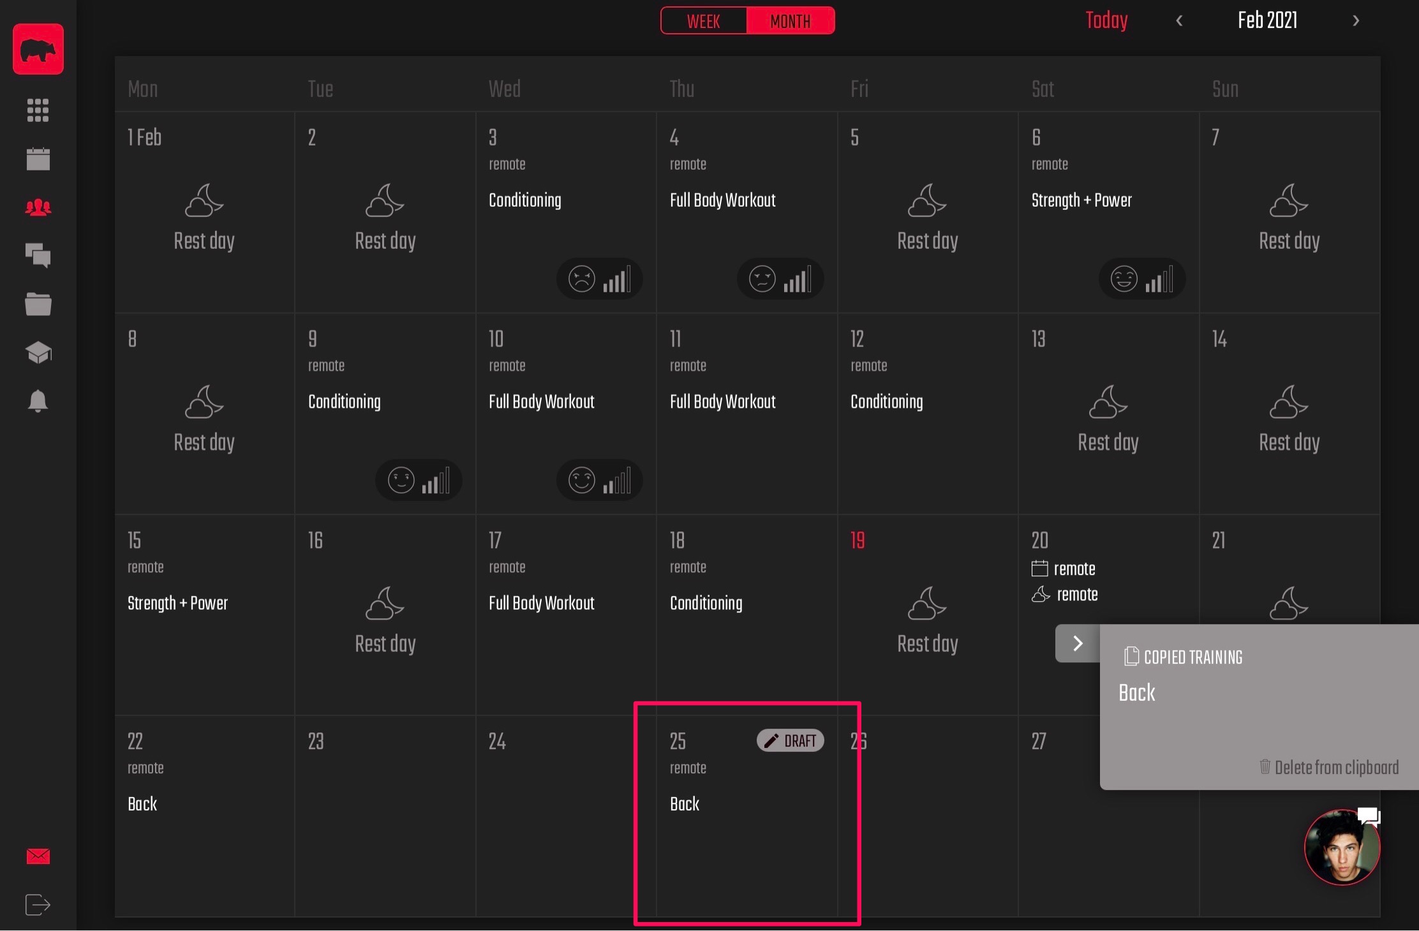Image resolution: width=1419 pixels, height=931 pixels.
Task: Open the chat messages icon in sidebar
Action: [38, 256]
